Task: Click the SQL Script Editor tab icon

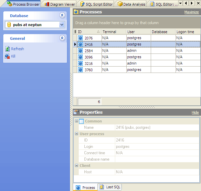Action: tap(82, 4)
